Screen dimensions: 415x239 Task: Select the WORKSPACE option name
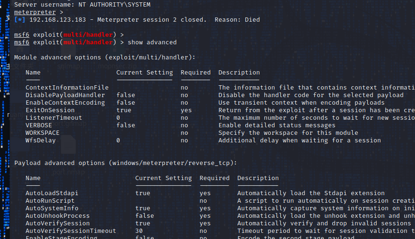tap(43, 133)
